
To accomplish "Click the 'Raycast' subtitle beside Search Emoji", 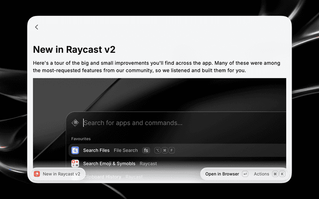I will 148,164.
